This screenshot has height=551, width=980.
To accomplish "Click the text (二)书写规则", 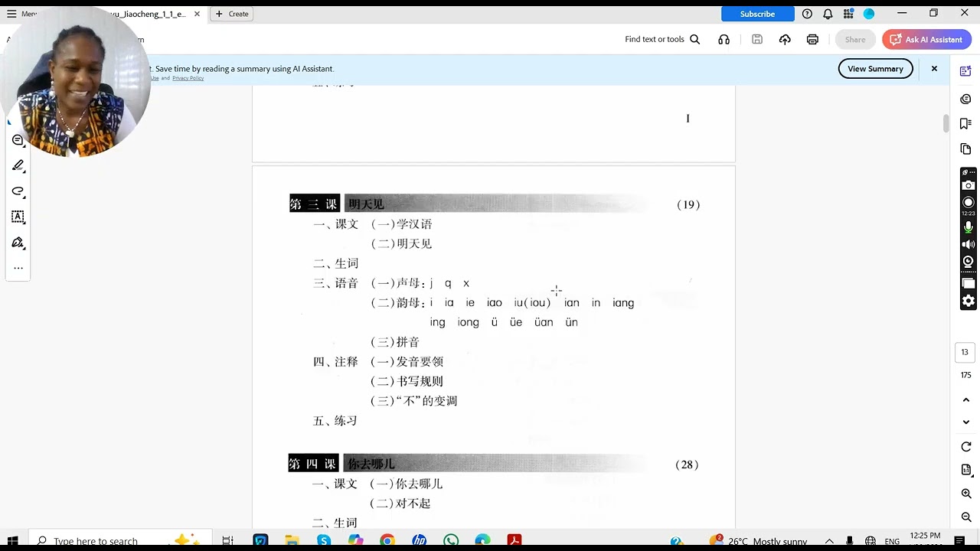I will [x=407, y=381].
